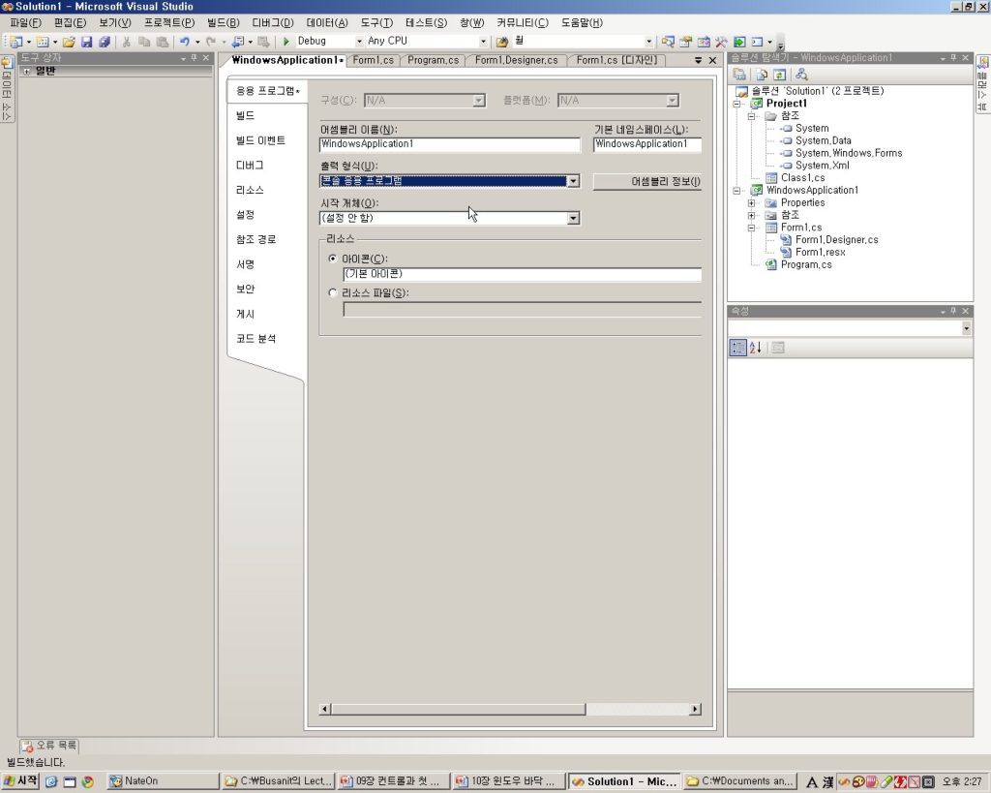Switch the Properties panel to Categorized view
The width and height of the screenshot is (991, 793).
[737, 348]
